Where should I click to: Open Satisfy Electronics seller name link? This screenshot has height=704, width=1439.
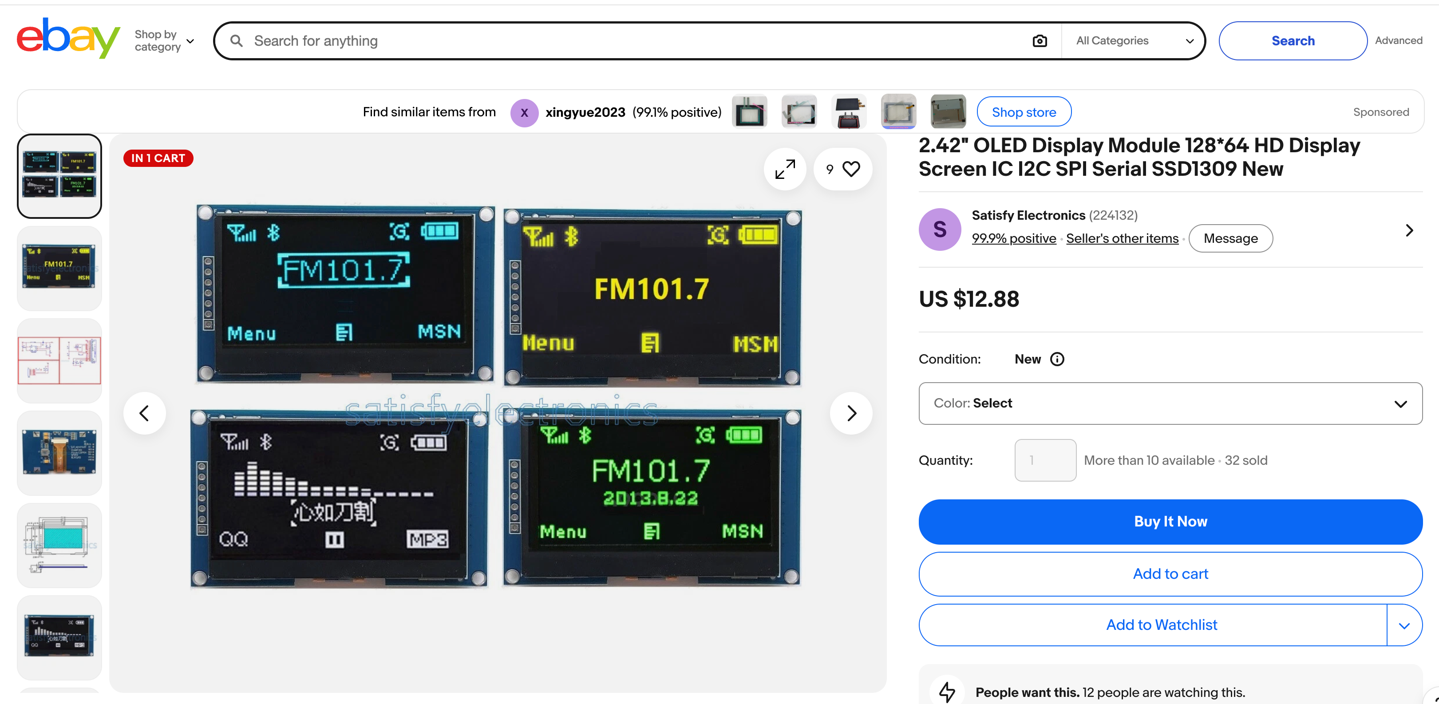[x=1028, y=215]
